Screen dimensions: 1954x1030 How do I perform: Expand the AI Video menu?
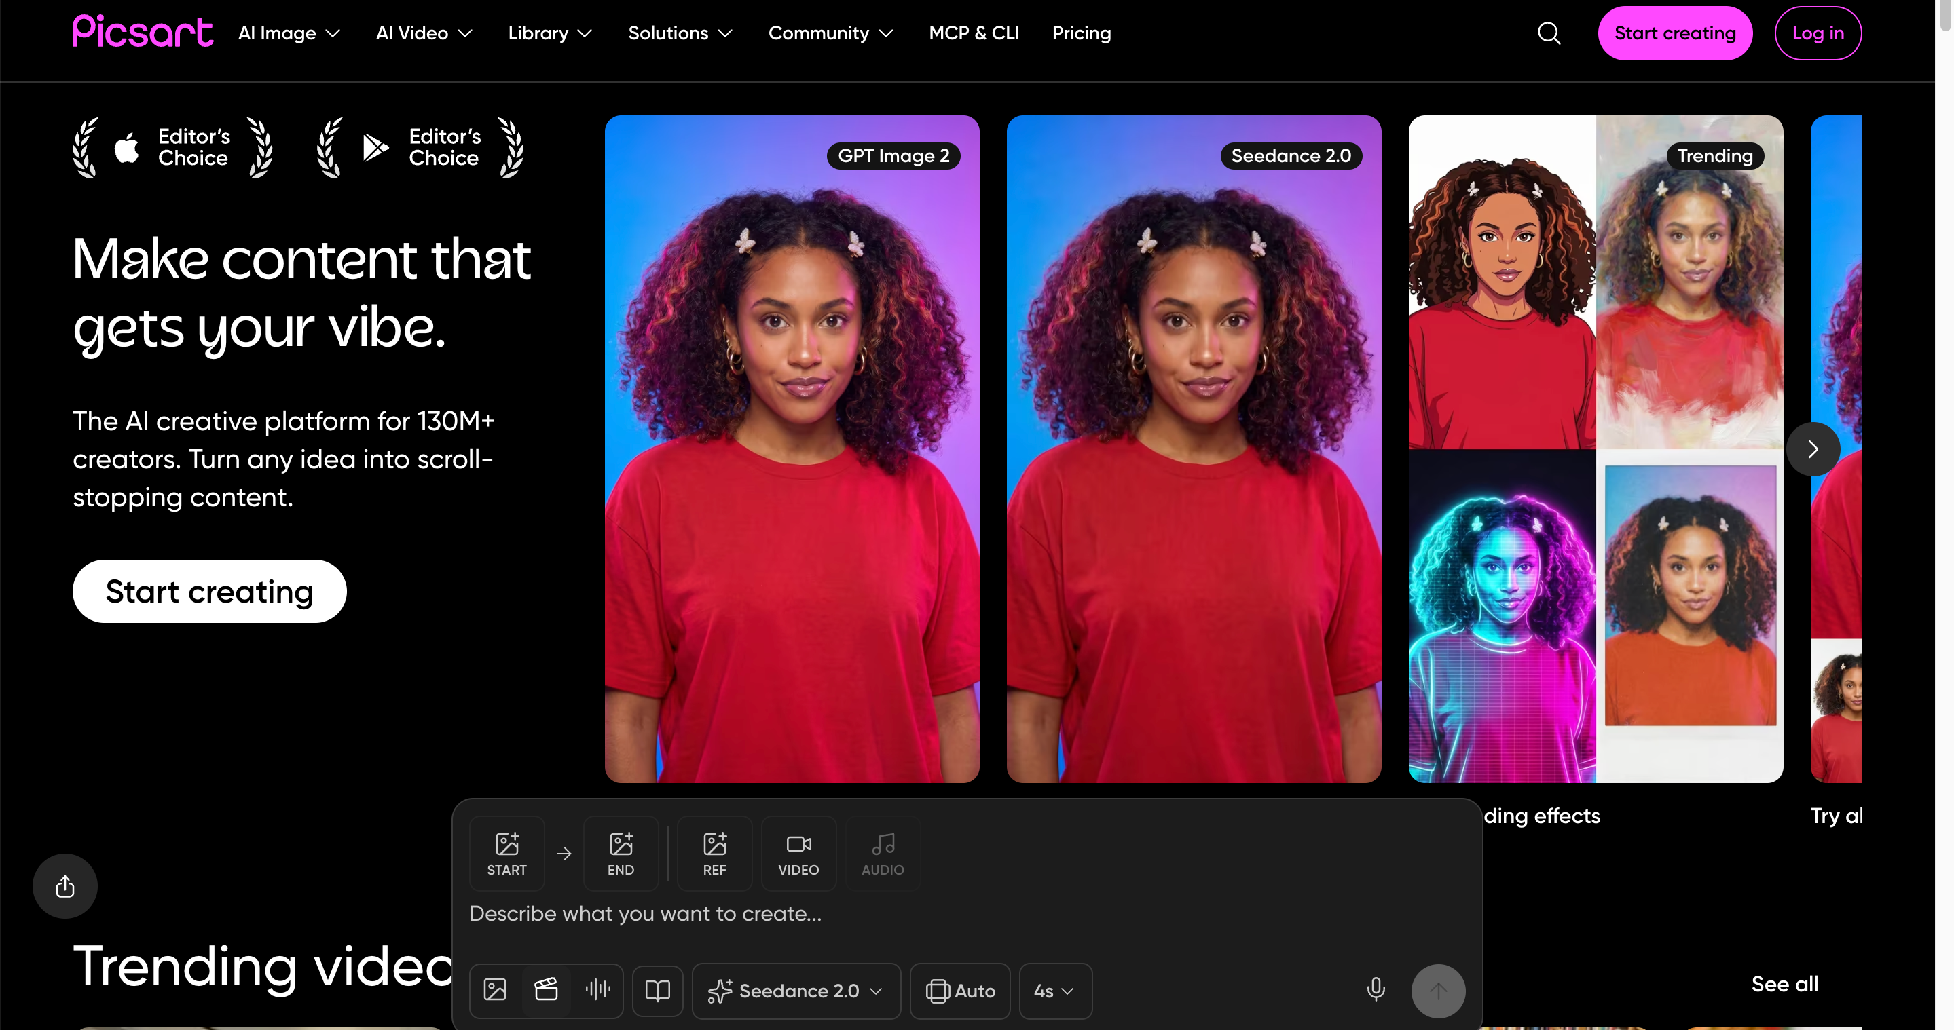pos(424,33)
